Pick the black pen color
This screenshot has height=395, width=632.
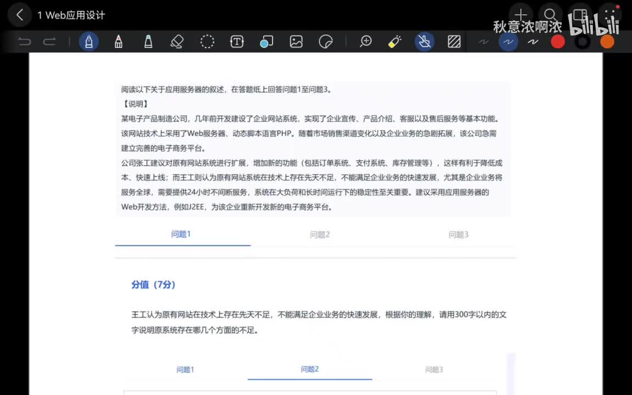[x=583, y=42]
